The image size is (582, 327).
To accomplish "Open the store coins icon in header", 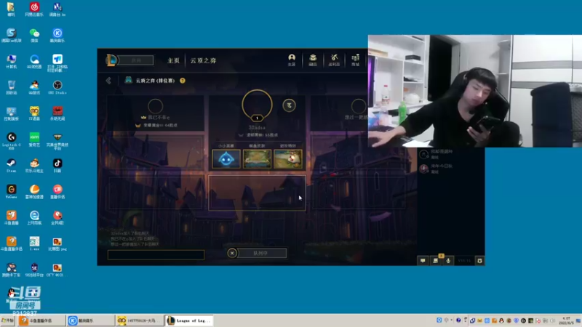I will (x=355, y=60).
